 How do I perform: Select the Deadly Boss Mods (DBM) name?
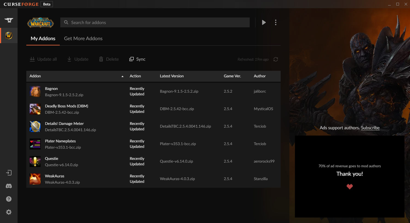[x=67, y=106]
